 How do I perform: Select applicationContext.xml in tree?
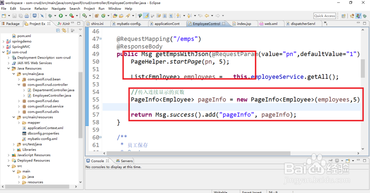[x=45, y=128]
